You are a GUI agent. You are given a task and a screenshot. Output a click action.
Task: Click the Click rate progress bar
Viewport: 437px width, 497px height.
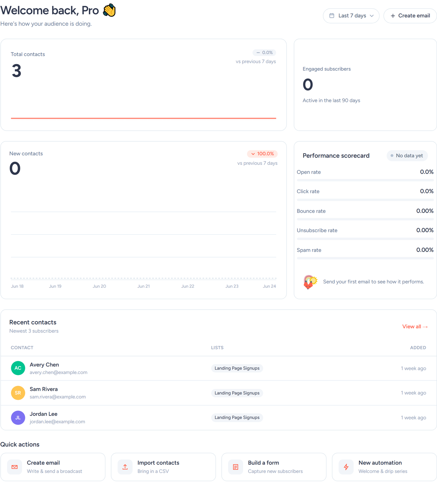[x=365, y=200]
